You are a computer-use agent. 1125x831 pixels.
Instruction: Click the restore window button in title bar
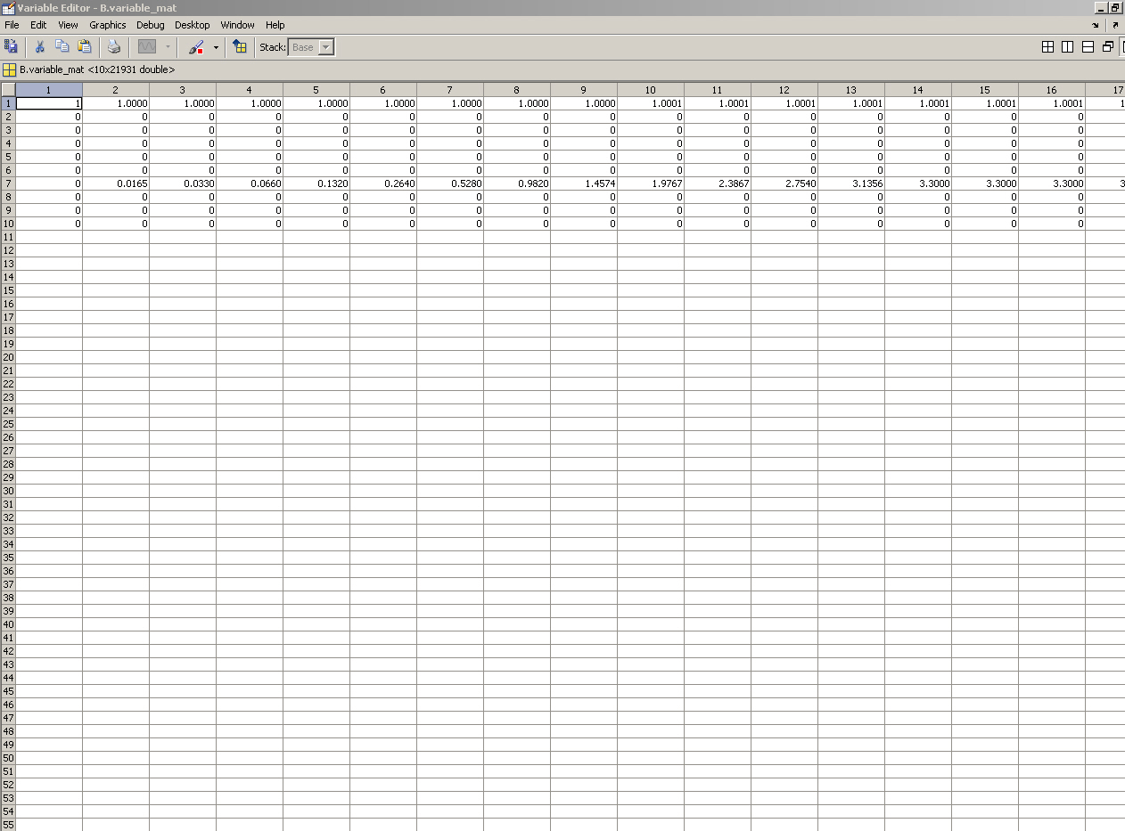click(1115, 8)
